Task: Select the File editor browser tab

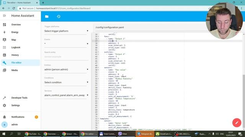Action: coord(20,3)
